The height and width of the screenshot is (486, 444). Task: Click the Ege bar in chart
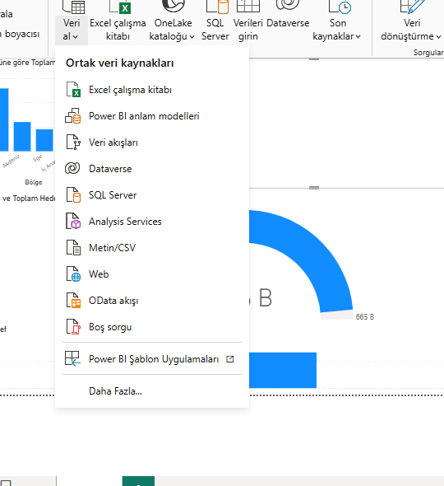tap(44, 140)
